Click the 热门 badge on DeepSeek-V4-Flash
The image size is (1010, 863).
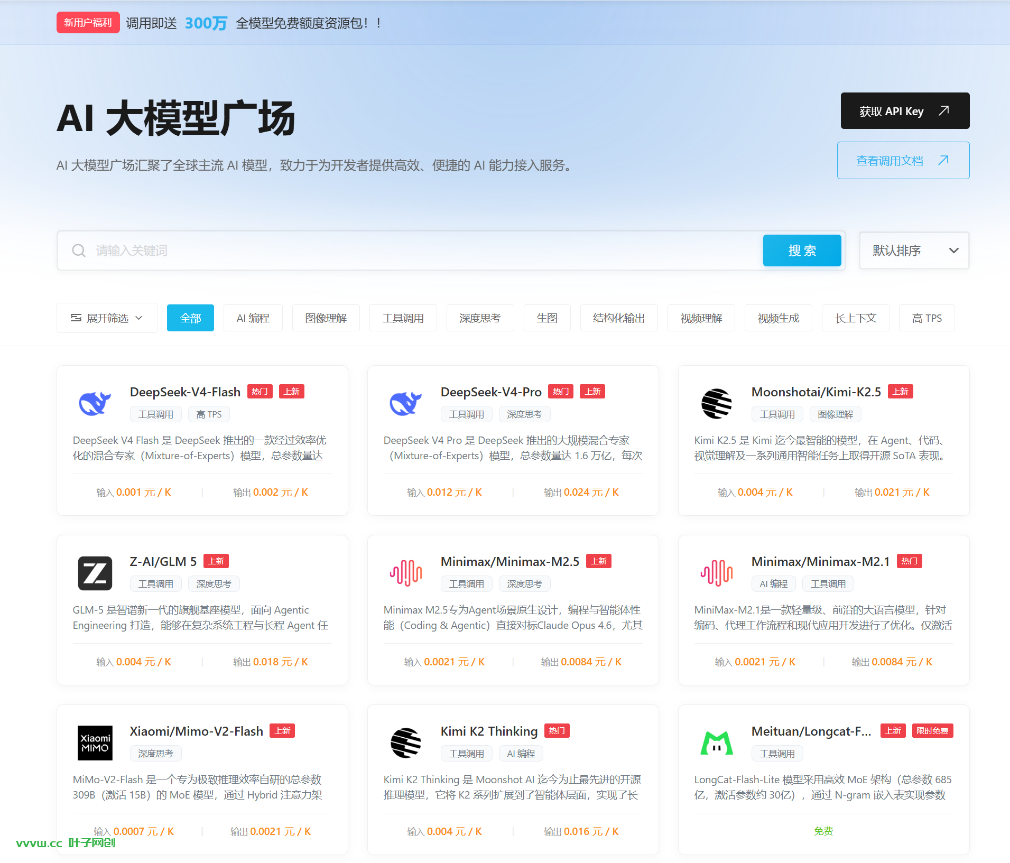(260, 392)
